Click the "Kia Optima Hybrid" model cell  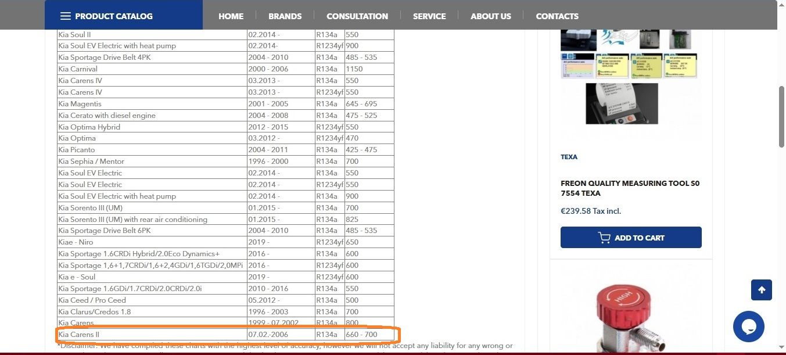point(152,127)
